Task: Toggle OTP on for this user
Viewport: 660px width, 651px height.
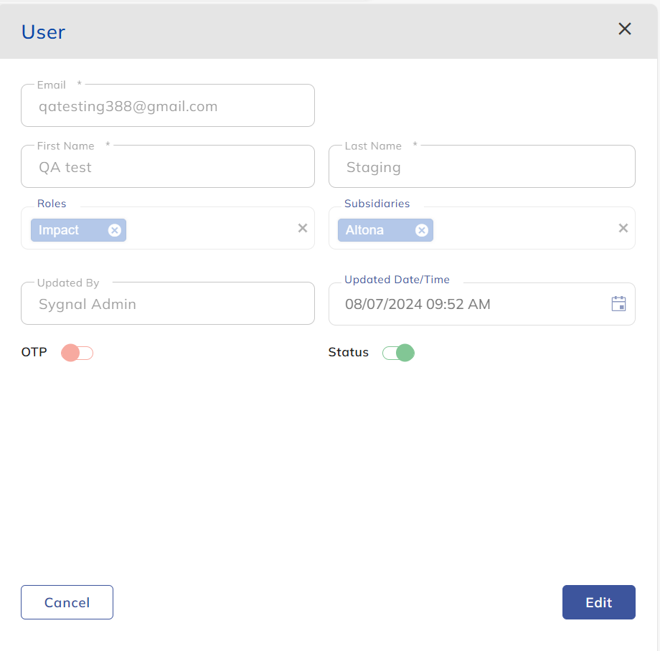Action: pyautogui.click(x=77, y=353)
